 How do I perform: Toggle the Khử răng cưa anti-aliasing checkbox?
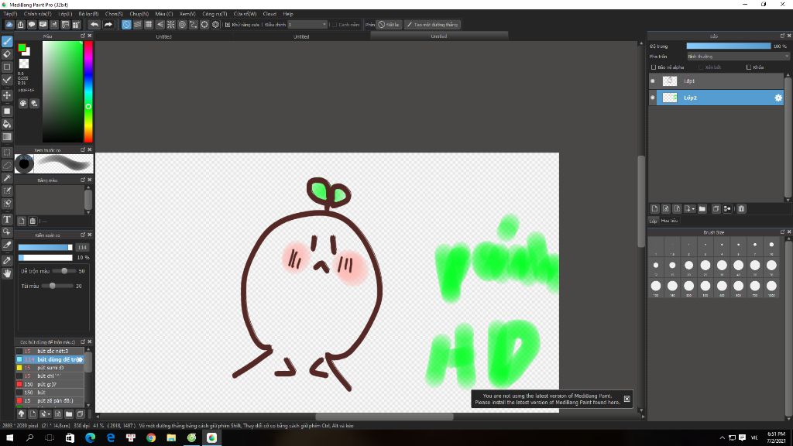[x=228, y=24]
